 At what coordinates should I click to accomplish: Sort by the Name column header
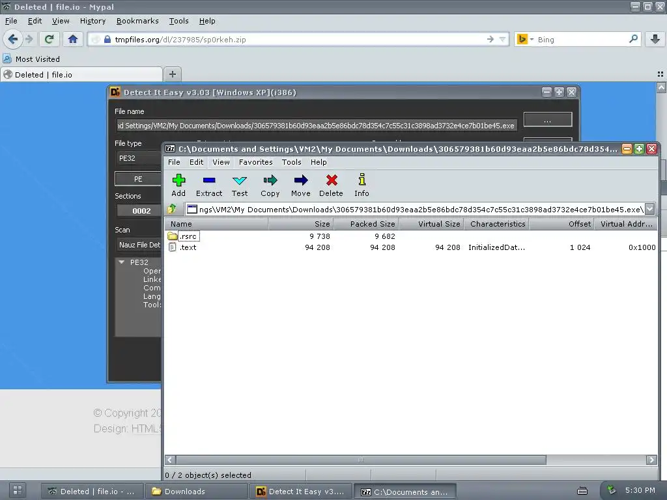click(216, 224)
